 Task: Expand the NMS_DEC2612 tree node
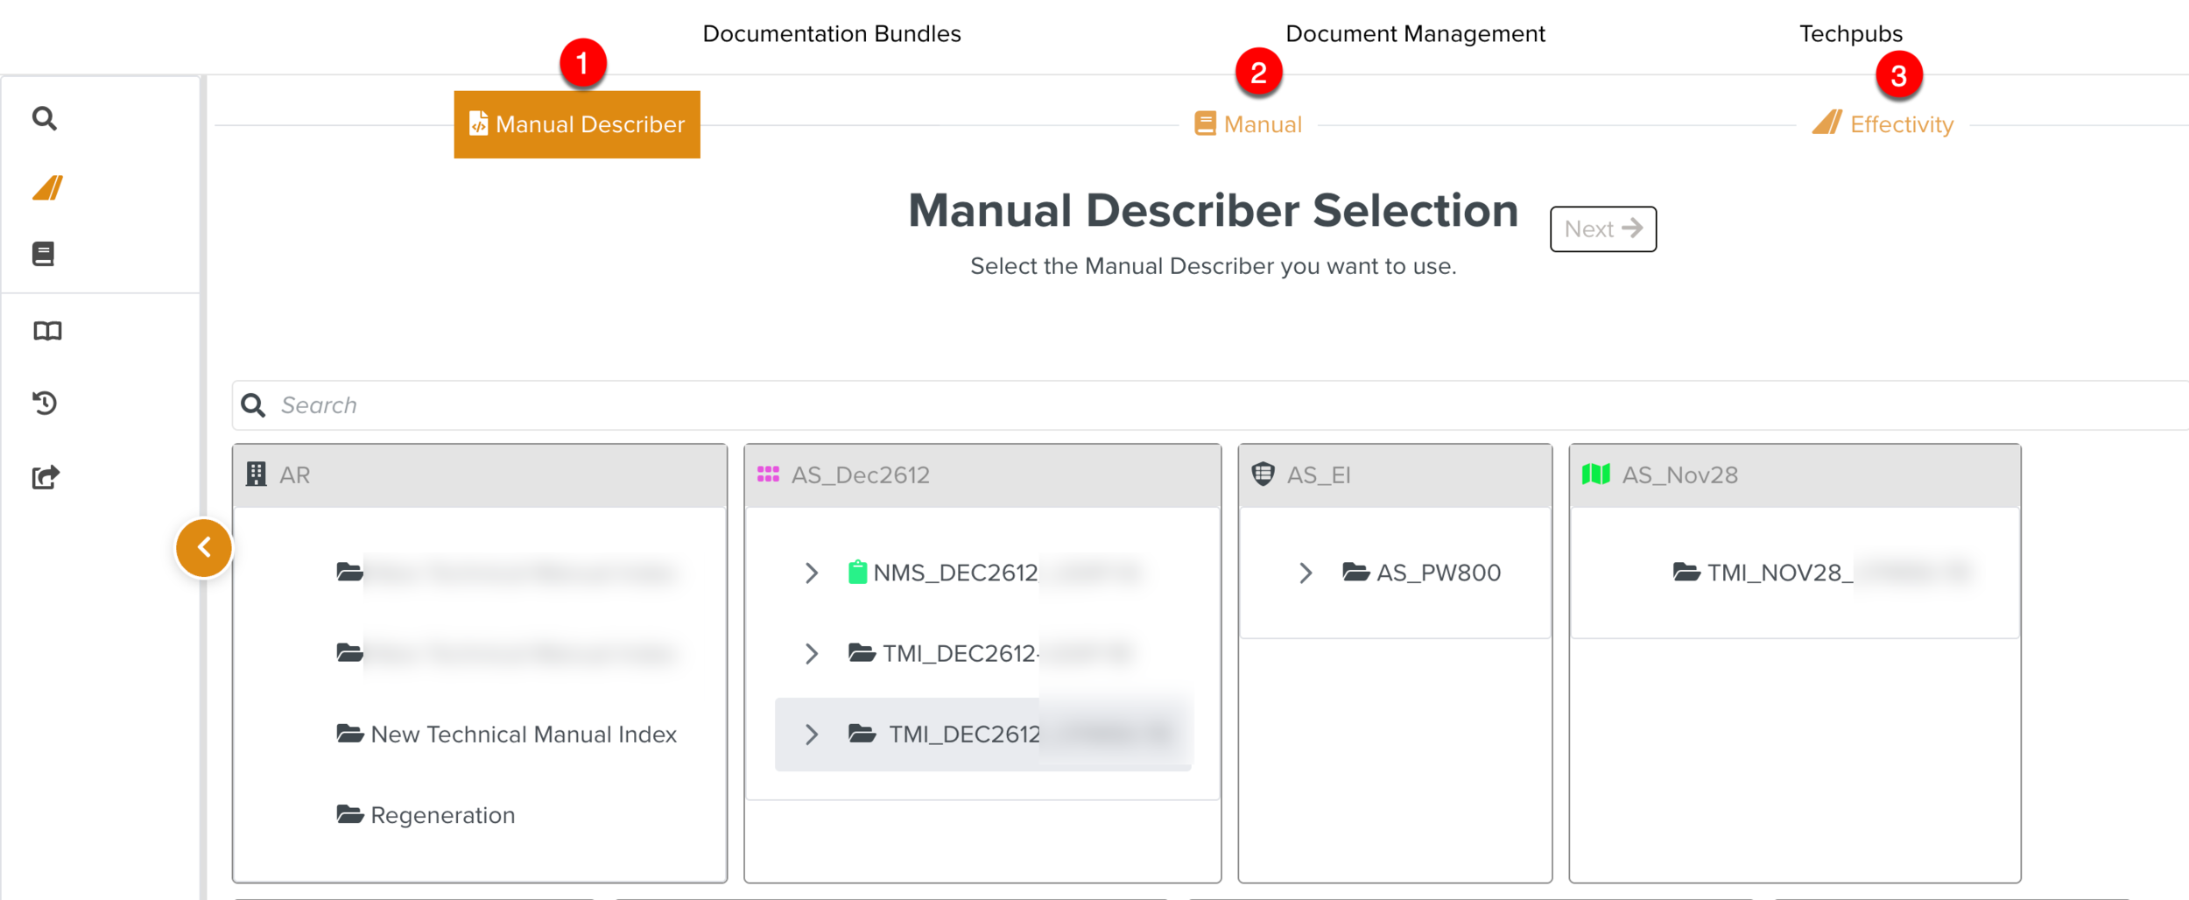812,573
